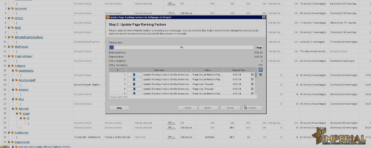
Task: Click the /category/ folder icon
Action: point(12,65)
